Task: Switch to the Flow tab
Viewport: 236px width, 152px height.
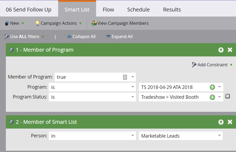Action: coord(108,10)
